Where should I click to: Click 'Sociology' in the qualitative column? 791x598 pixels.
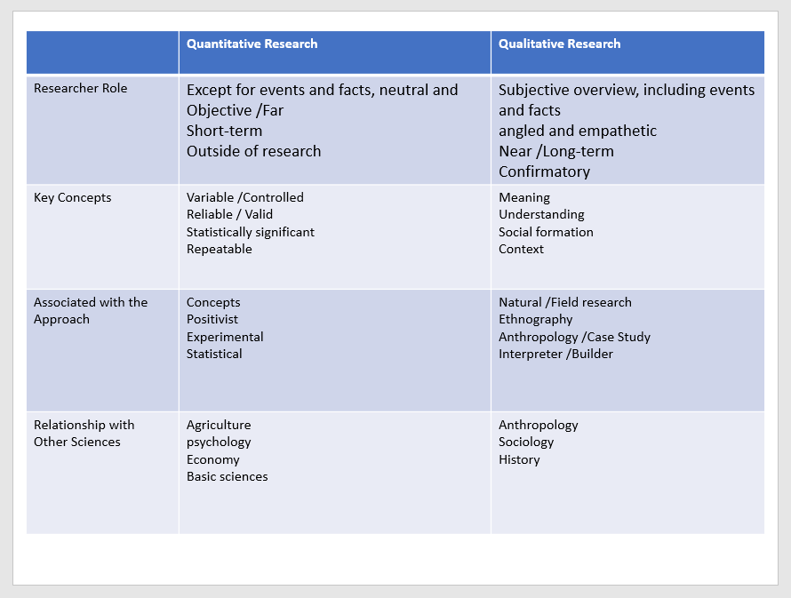[x=526, y=442]
